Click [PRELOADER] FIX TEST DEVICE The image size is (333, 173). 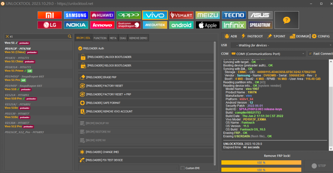coord(146,160)
